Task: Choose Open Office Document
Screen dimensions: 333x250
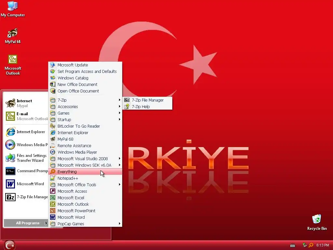Action: (86, 91)
